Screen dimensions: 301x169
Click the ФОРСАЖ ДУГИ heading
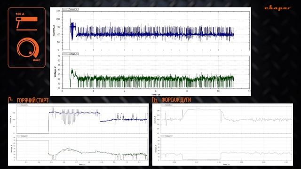(x=176, y=100)
